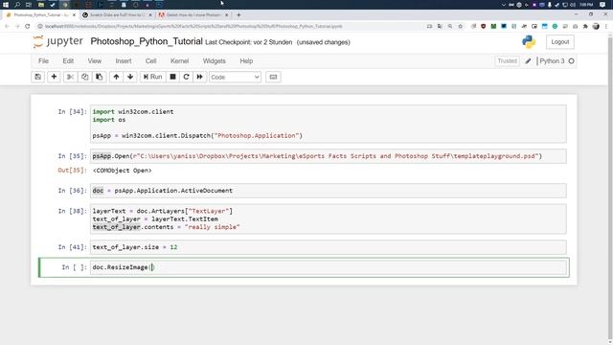Image resolution: width=613 pixels, height=345 pixels.
Task: Switch to the Adobe Gelöst browser tab
Action: 193,15
